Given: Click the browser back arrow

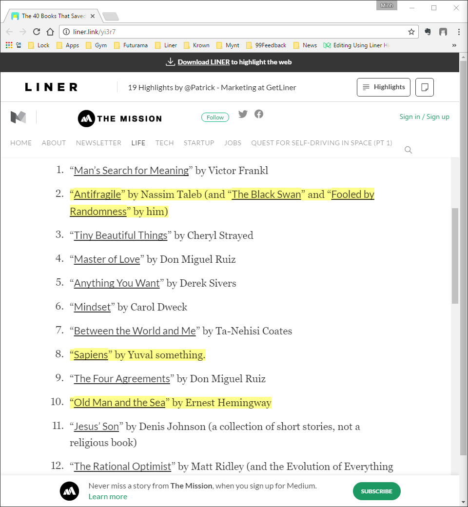Looking at the screenshot, I should 9,32.
